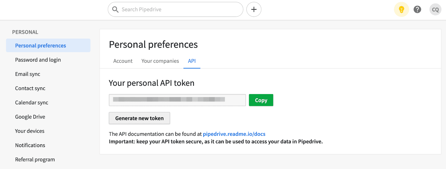The width and height of the screenshot is (446, 169).
Task: Focus the Search Pipedrive field
Action: pos(176,9)
